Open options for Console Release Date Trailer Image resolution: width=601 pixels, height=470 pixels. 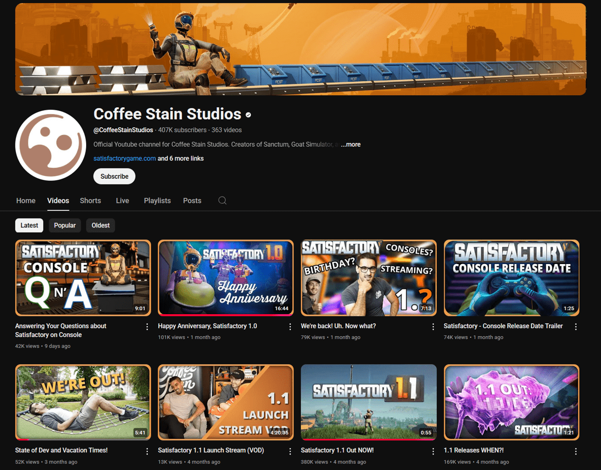tap(576, 327)
